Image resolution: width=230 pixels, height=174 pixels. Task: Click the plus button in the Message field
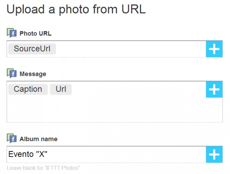pos(214,89)
